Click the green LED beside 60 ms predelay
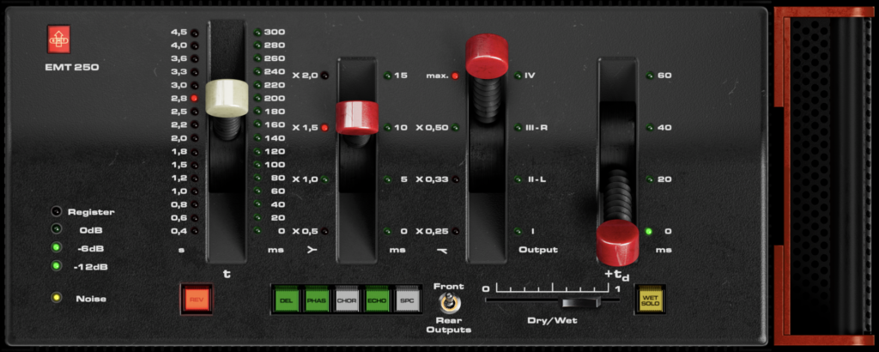This screenshot has height=352, width=879. pyautogui.click(x=649, y=75)
